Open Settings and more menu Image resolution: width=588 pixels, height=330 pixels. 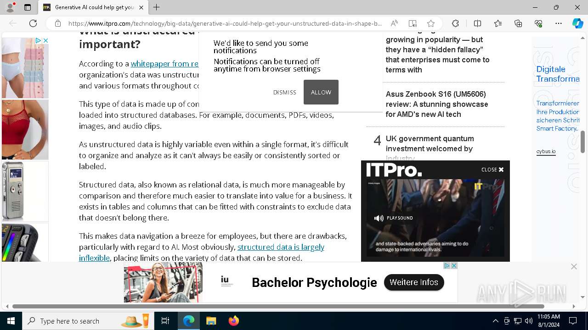pos(559,23)
